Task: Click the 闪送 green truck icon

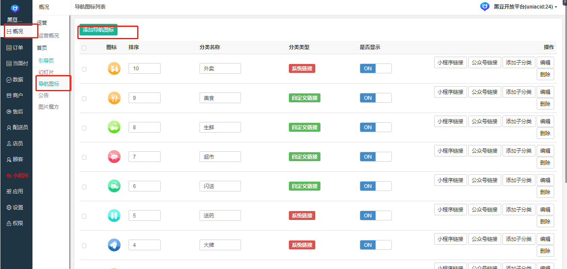Action: pyautogui.click(x=114, y=186)
